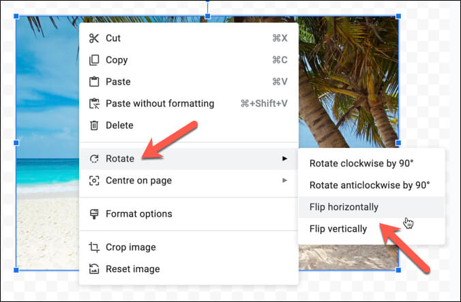Expand the Rotate submenu arrow
Screen dimensions: 461x302
pyautogui.click(x=284, y=159)
